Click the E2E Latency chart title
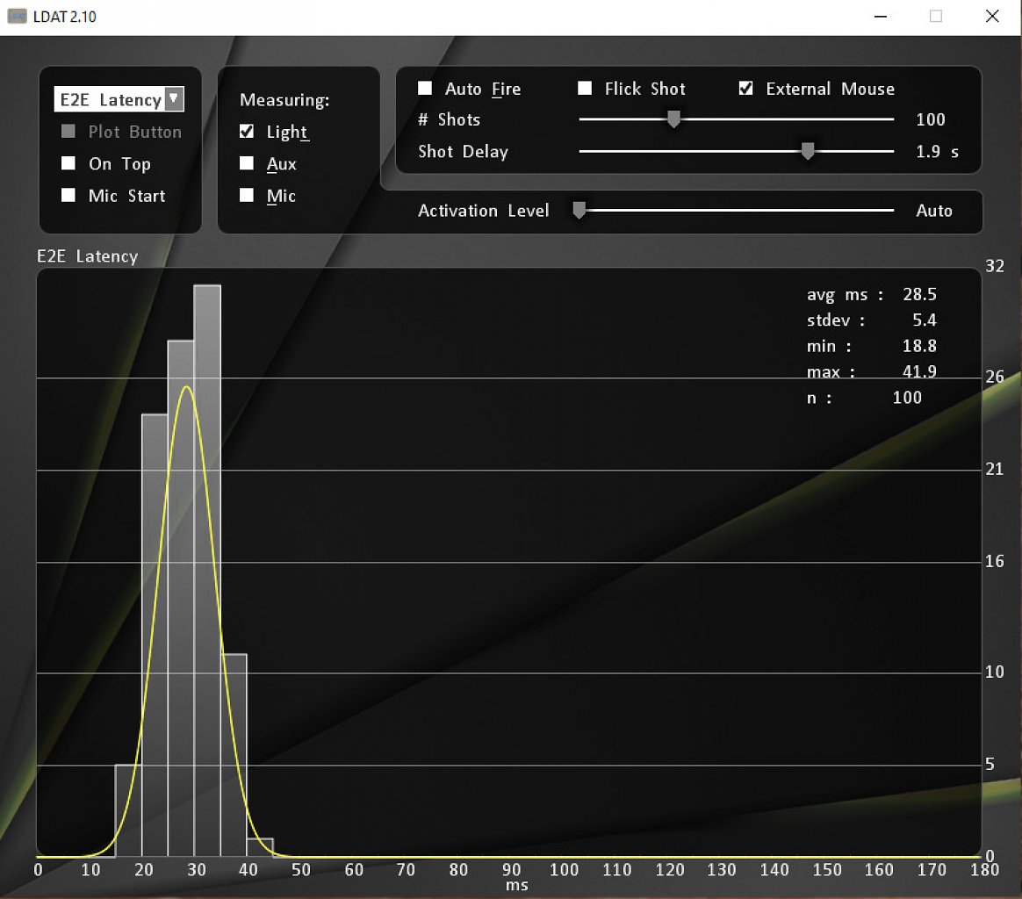Viewport: 1022px width, 899px height. click(x=87, y=256)
